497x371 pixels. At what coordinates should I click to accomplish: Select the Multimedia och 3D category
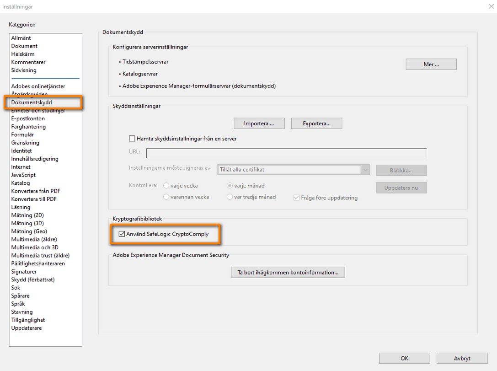pos(34,247)
